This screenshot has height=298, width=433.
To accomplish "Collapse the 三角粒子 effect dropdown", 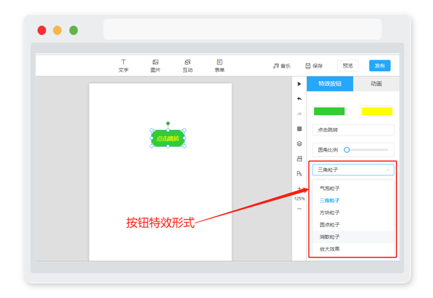I will [353, 170].
